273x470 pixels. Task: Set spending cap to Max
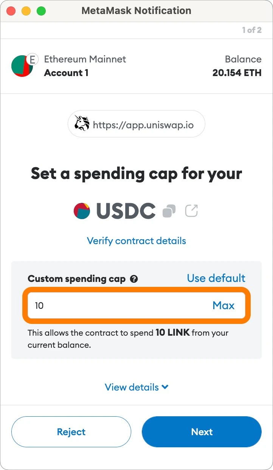tap(223, 305)
